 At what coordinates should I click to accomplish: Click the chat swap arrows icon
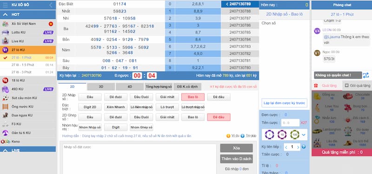[365, 75]
